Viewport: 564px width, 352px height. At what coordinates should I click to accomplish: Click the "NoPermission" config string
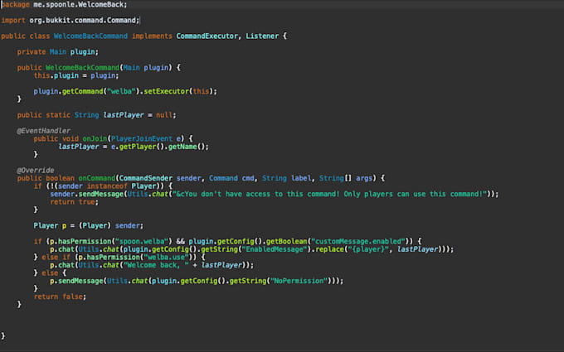tap(299, 282)
